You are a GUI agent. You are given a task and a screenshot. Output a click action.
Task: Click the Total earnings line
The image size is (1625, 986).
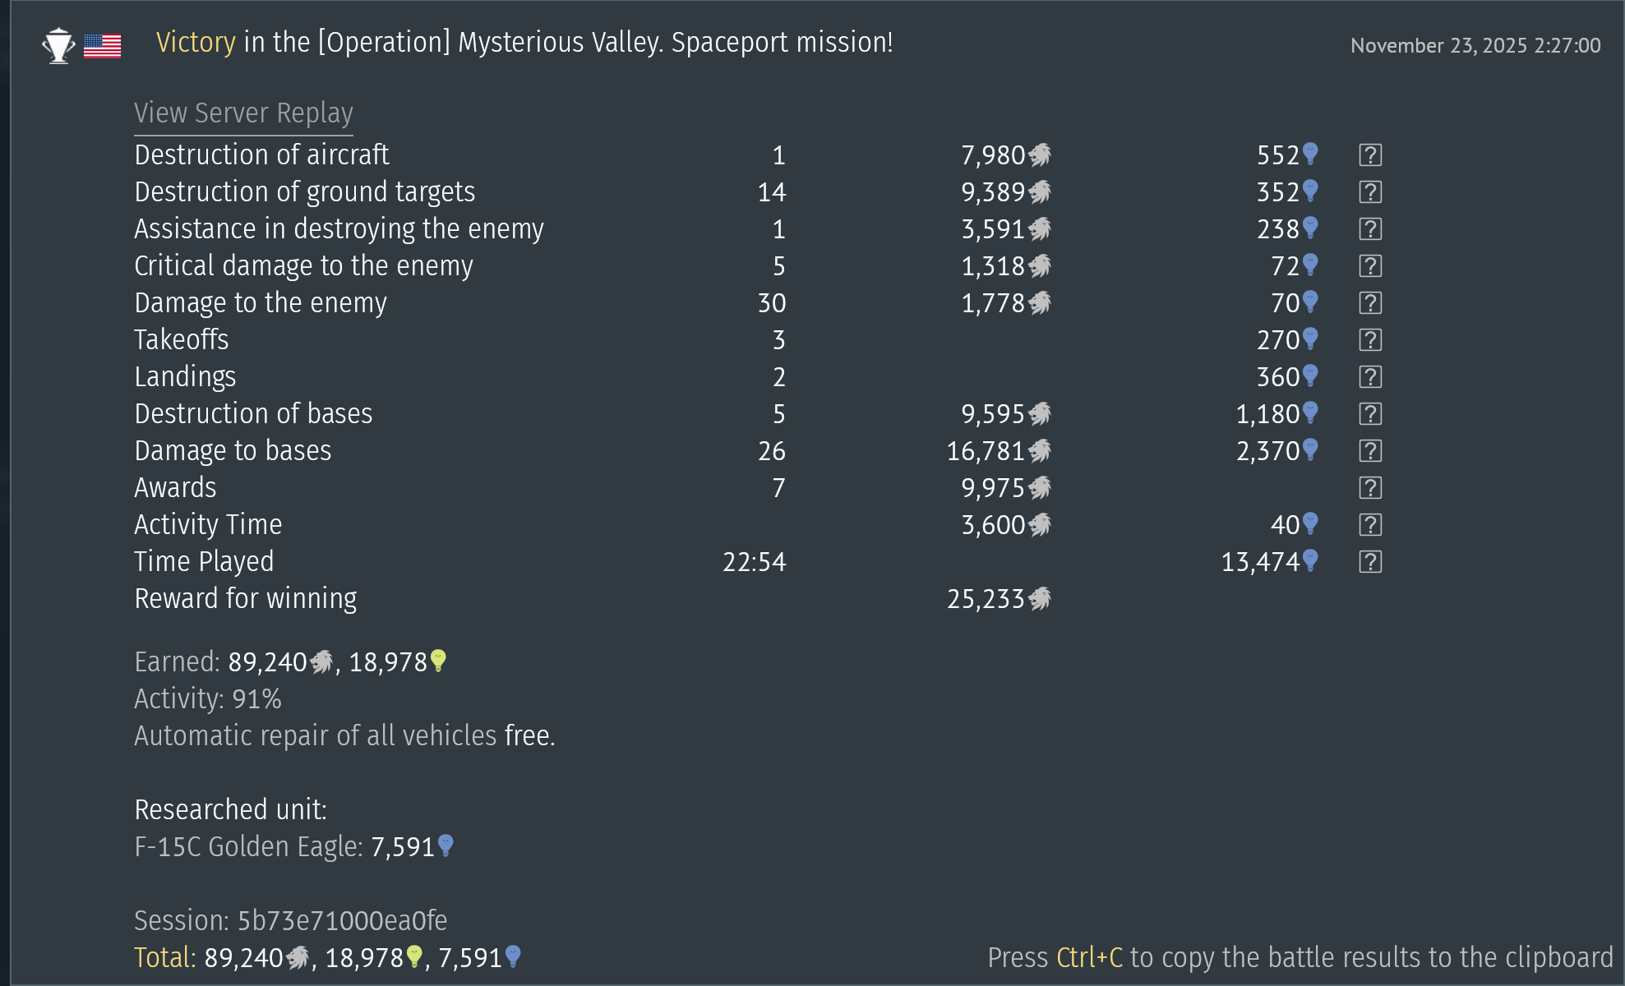327,958
